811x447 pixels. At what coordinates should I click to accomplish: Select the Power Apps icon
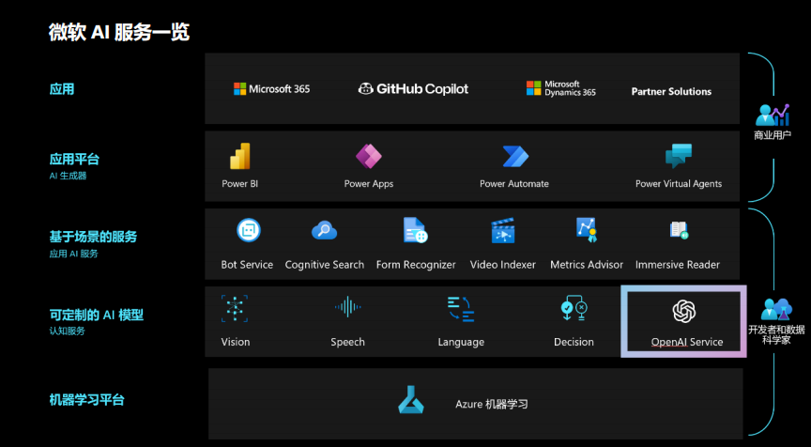pos(369,156)
